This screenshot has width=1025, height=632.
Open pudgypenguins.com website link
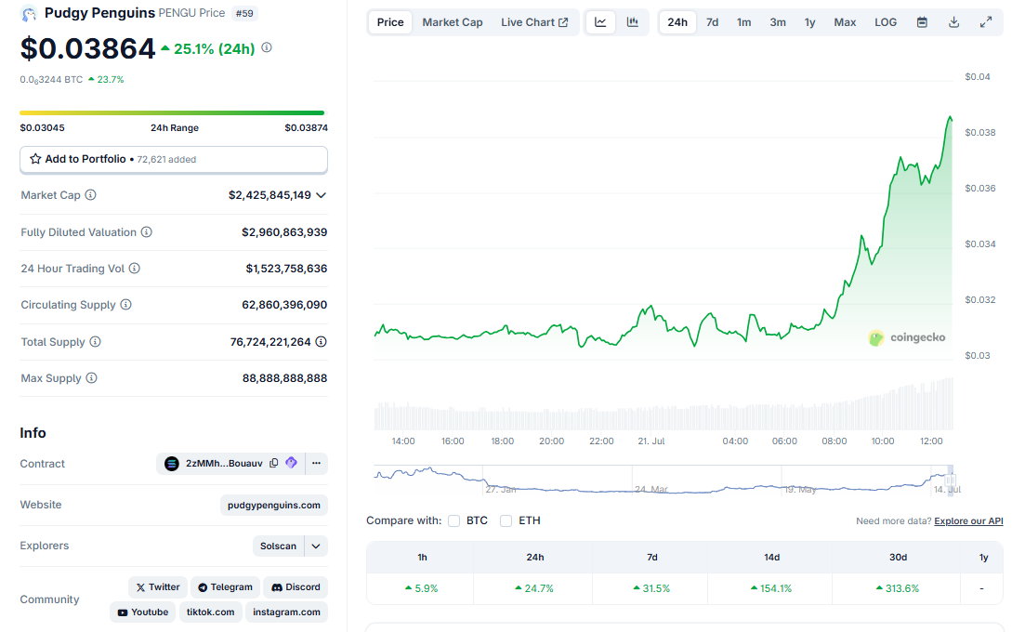click(x=274, y=506)
